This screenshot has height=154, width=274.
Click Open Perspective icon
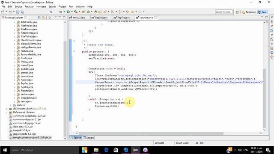pyautogui.click(x=237, y=12)
